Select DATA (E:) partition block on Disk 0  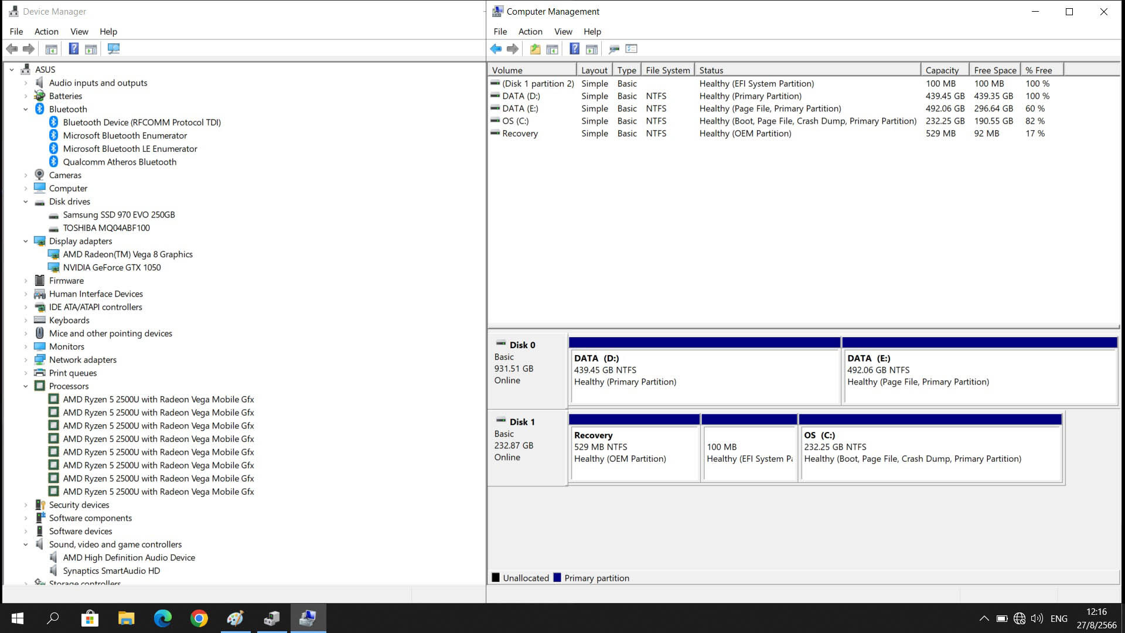pyautogui.click(x=980, y=370)
